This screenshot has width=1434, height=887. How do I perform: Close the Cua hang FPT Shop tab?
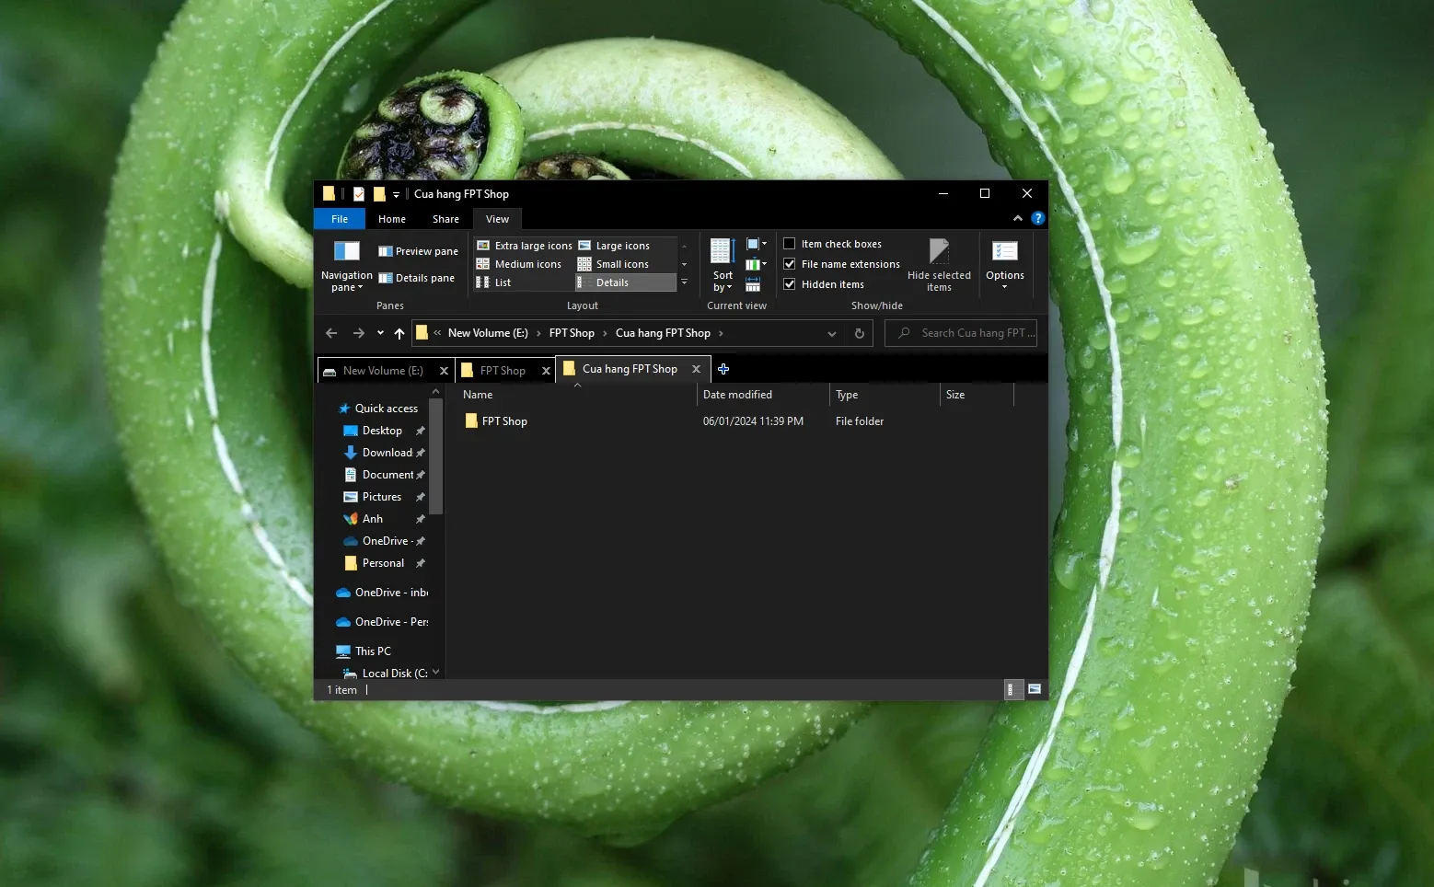(x=696, y=369)
